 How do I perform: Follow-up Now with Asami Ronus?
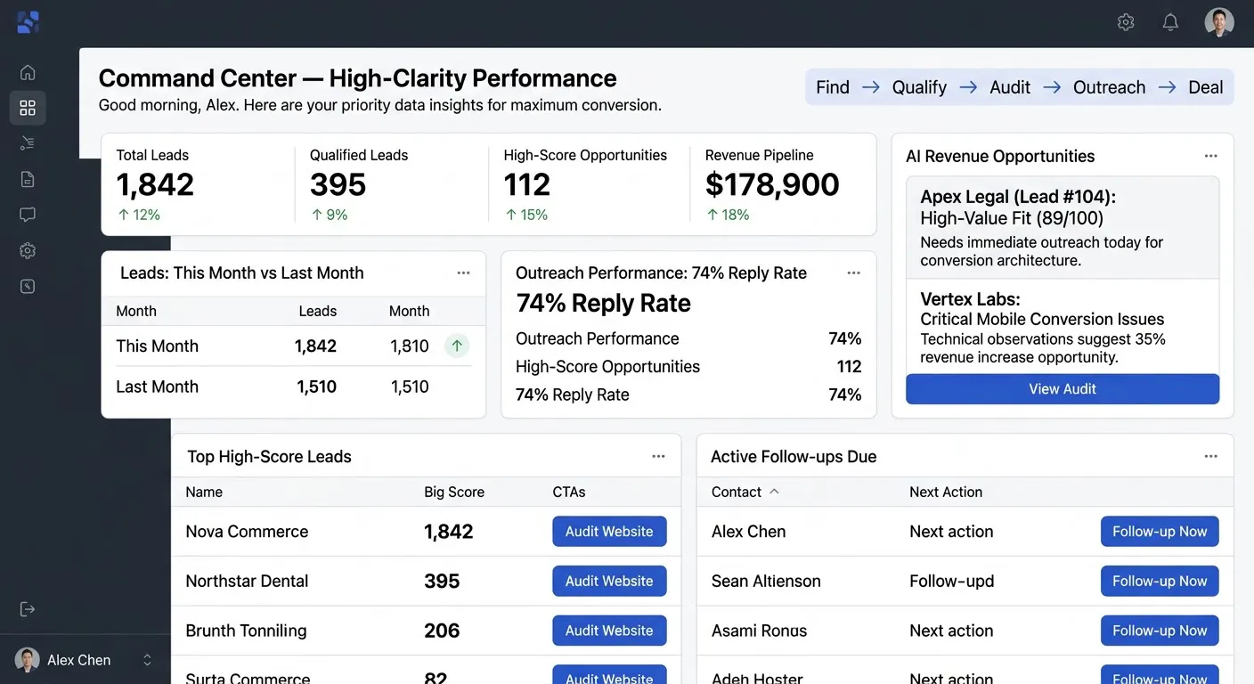tap(1160, 631)
